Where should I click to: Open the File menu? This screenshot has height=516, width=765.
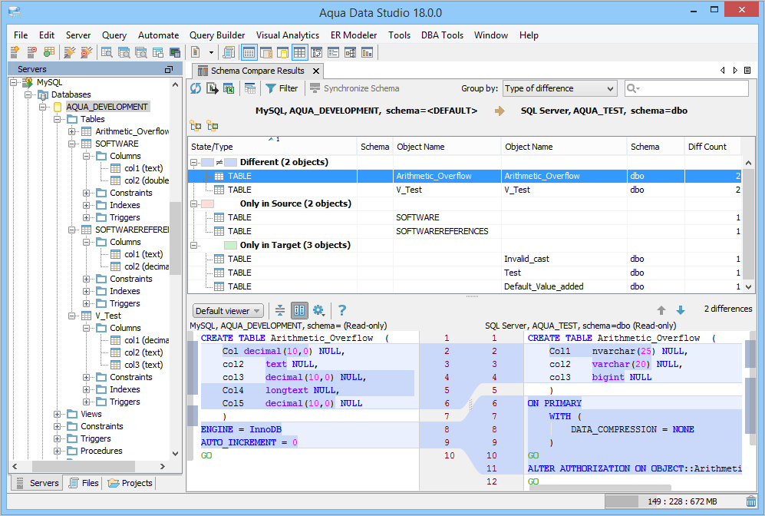click(21, 35)
